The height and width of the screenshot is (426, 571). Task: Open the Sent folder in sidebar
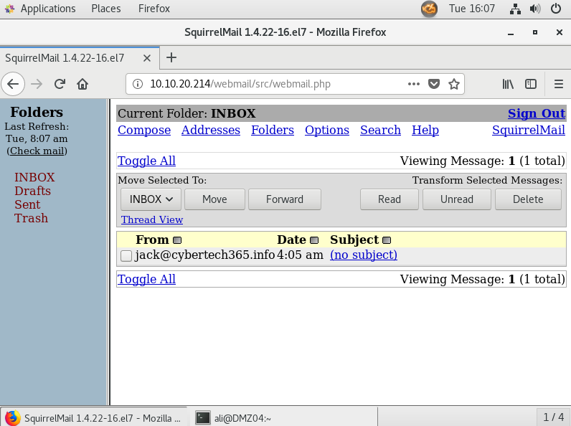click(27, 204)
